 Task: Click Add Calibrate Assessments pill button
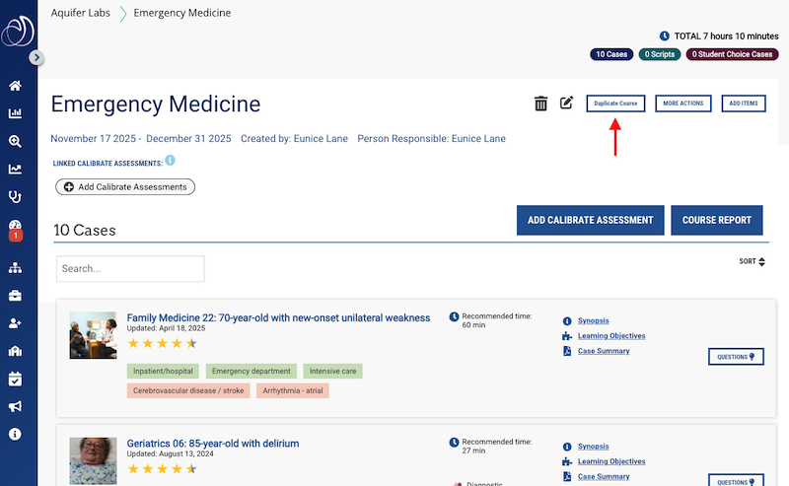(125, 186)
